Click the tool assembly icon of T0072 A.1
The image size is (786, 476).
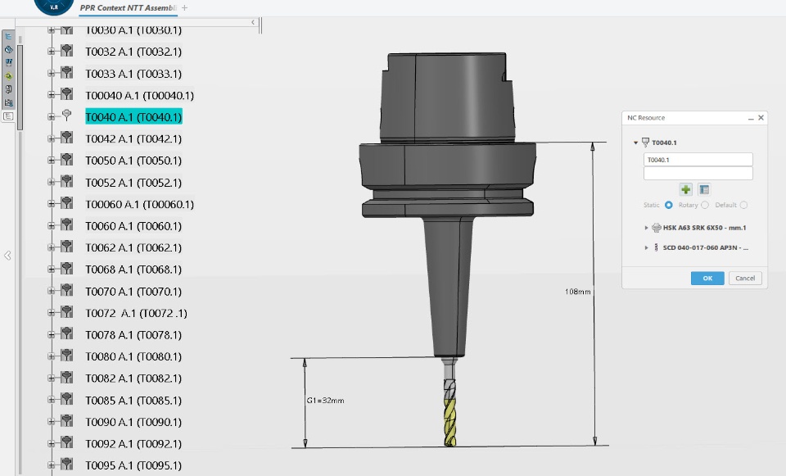pyautogui.click(x=66, y=312)
